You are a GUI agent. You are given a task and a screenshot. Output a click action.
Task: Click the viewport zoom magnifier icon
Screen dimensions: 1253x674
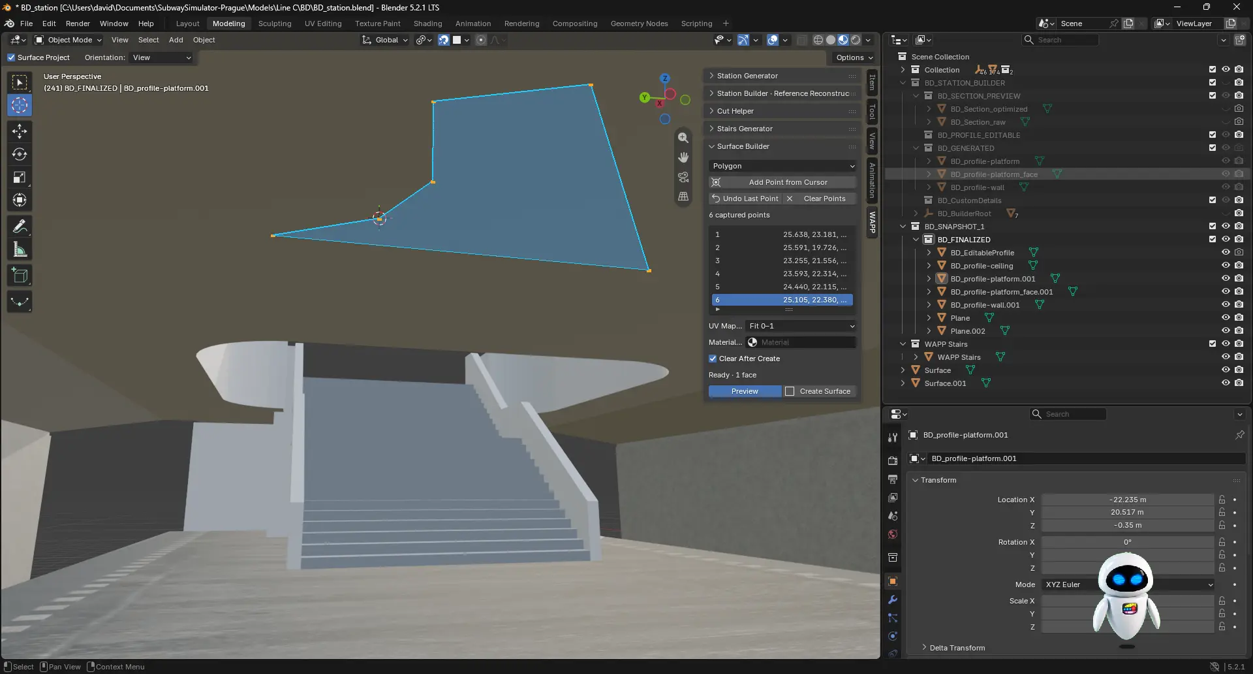[683, 138]
